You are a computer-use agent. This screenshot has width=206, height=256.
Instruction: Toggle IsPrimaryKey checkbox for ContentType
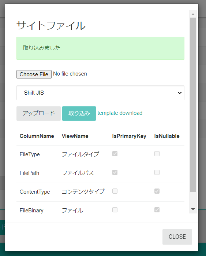[x=115, y=191]
